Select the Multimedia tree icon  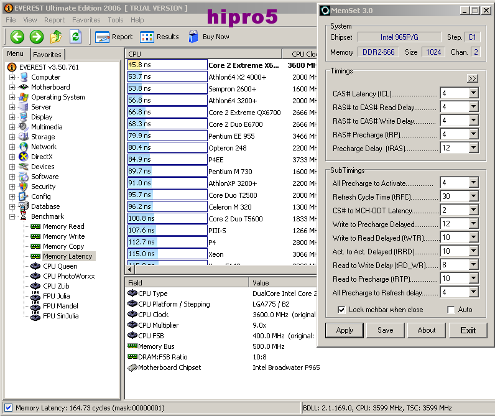24,127
